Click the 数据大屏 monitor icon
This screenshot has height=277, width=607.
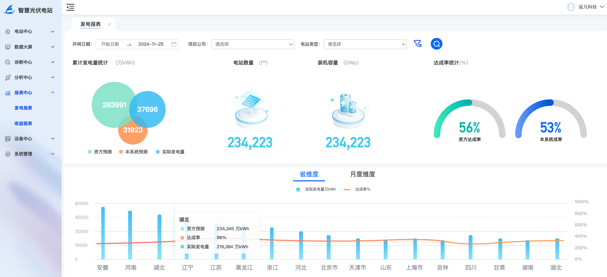click(x=8, y=47)
